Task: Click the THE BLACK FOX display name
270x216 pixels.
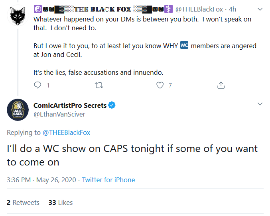Action: 103,9
